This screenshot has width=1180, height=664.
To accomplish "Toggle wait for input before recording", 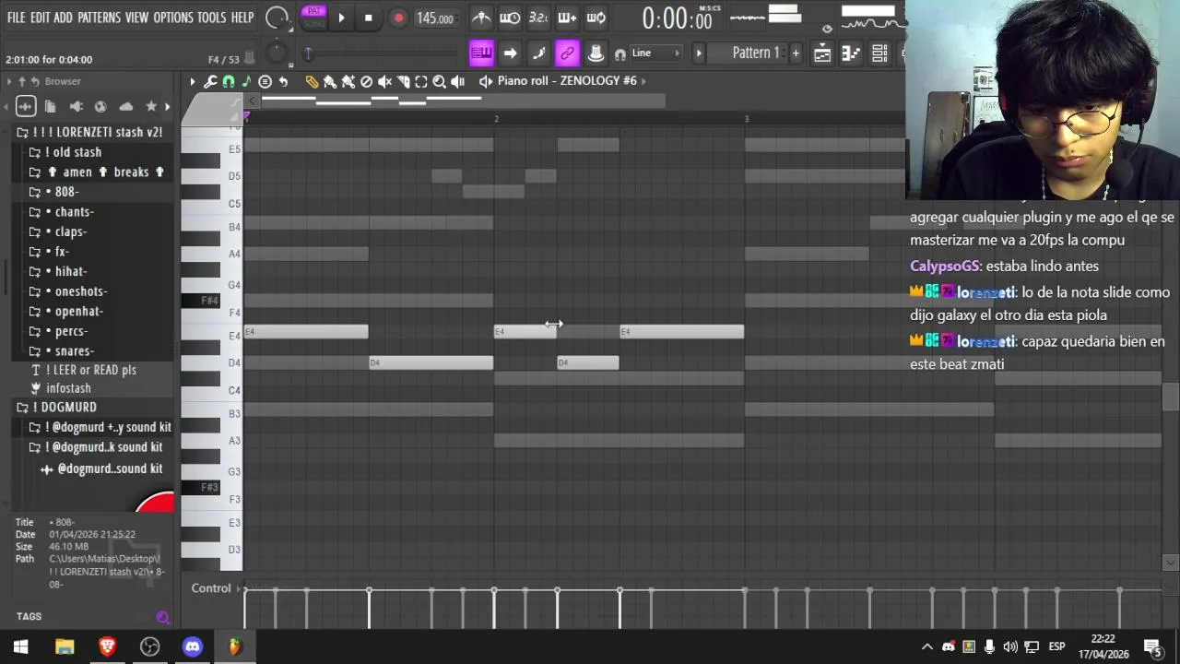I will (510, 18).
